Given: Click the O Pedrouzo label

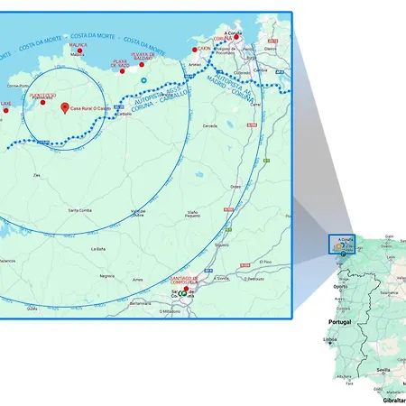Looking at the screenshot, I should (x=254, y=279).
